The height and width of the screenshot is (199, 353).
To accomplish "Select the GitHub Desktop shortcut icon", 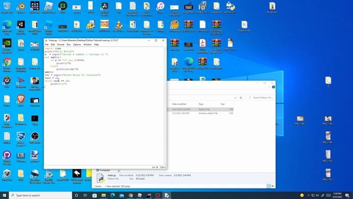I will 7,157.
